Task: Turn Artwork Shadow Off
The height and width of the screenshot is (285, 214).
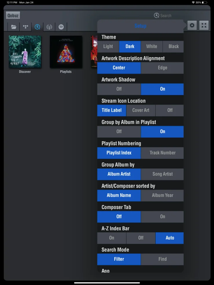Action: (x=119, y=89)
